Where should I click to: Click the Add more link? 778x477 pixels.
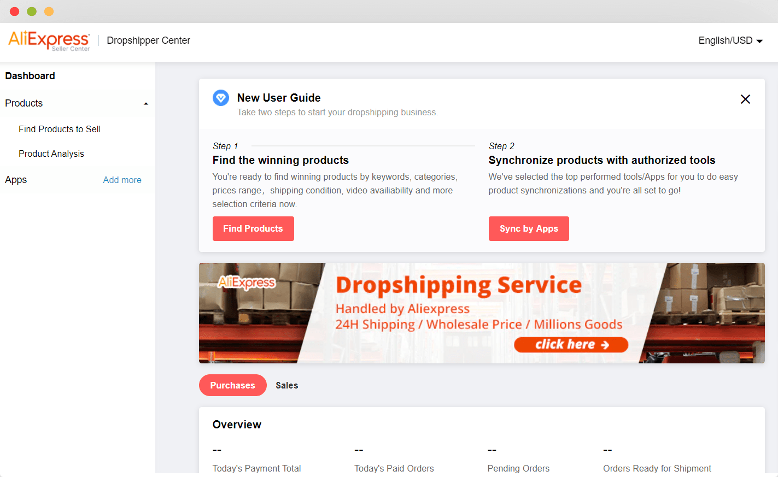[x=122, y=180]
